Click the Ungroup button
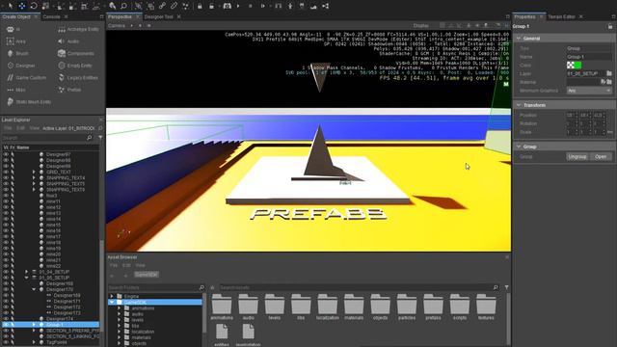 [x=577, y=156]
